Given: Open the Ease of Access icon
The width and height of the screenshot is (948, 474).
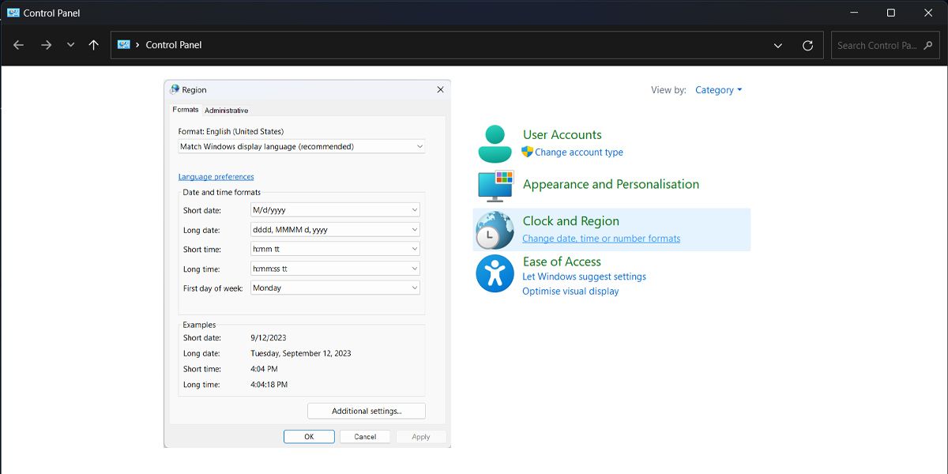Looking at the screenshot, I should [495, 273].
